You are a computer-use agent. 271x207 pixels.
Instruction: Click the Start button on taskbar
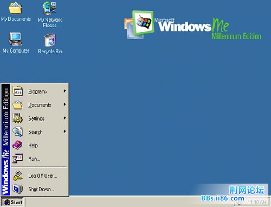point(12,202)
